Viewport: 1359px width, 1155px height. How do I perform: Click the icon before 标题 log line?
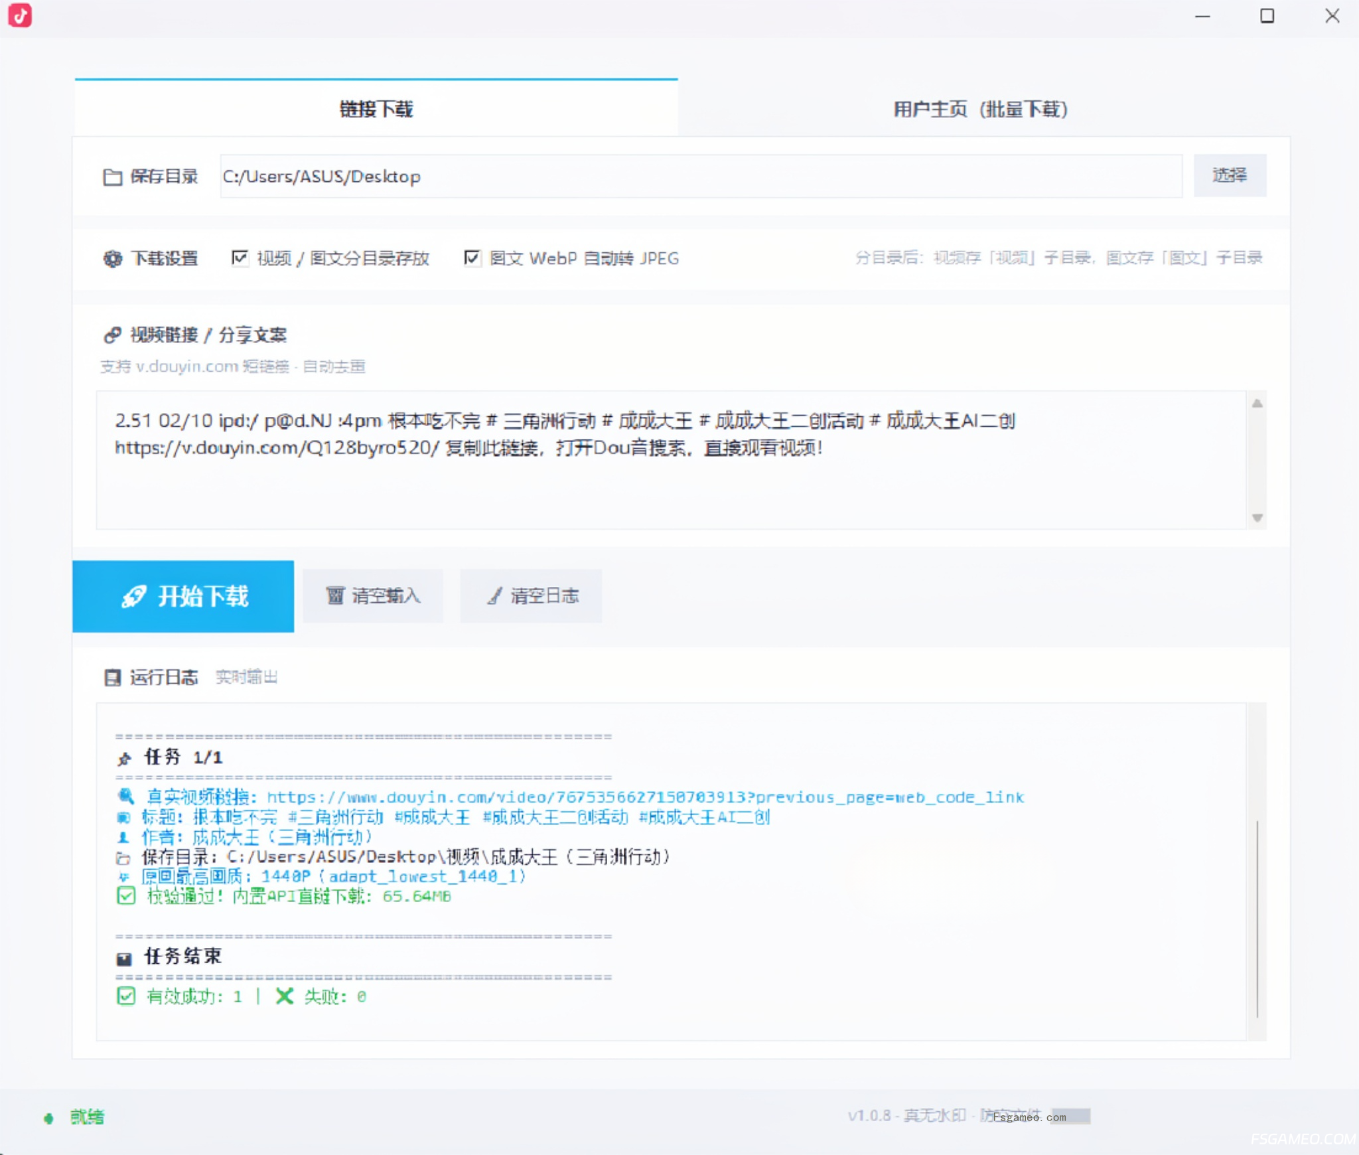pos(123,816)
